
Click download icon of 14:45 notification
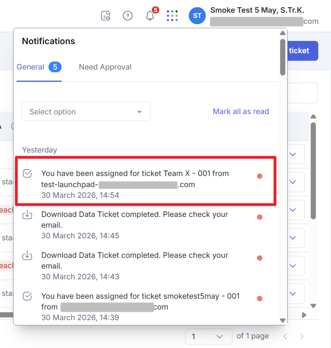click(x=27, y=215)
